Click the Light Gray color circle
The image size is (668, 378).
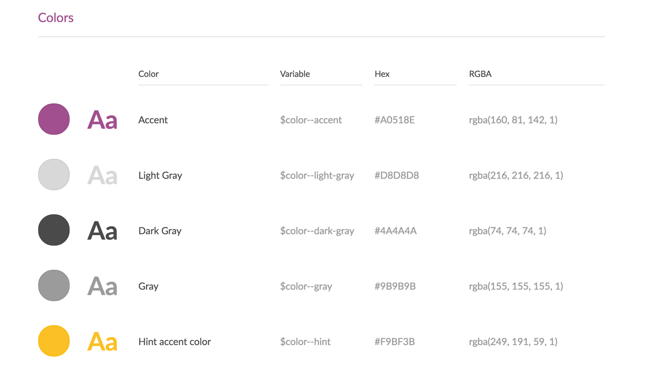(54, 175)
